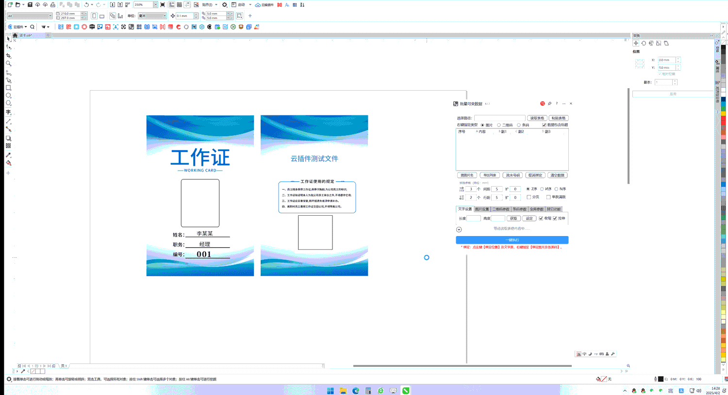Select the N序 radio button

[556, 189]
